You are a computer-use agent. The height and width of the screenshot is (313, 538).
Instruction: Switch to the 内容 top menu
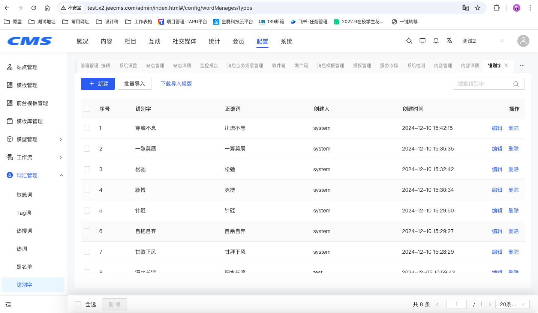[x=106, y=41]
